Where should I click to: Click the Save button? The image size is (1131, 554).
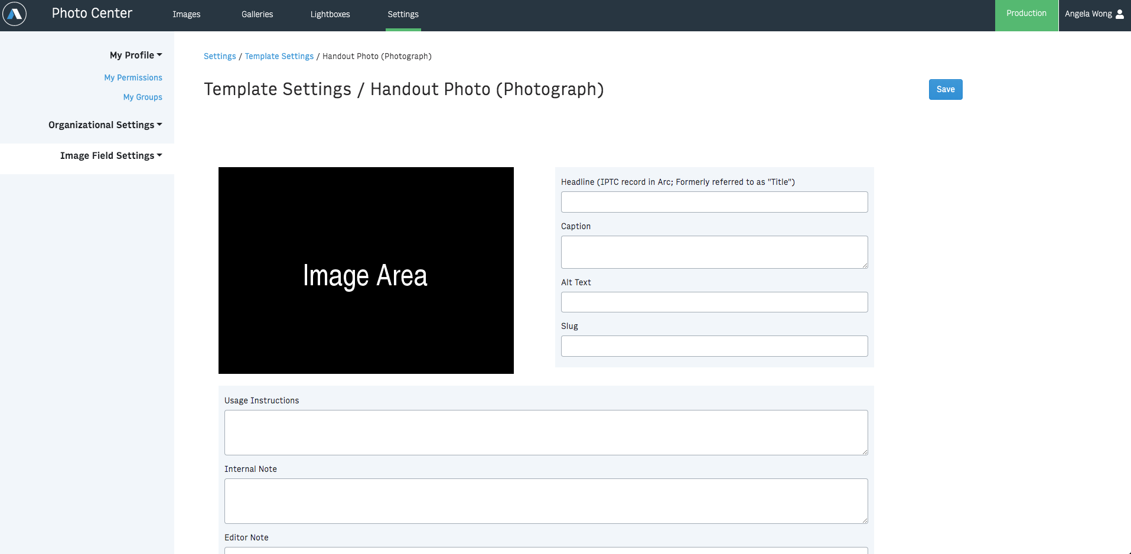coord(946,89)
